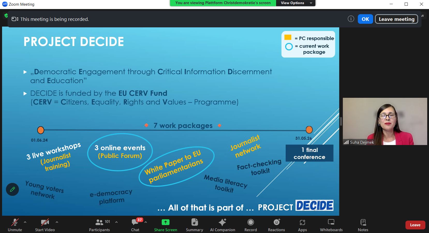The width and height of the screenshot is (429, 233).
Task: Open the Chat with 37 unread
Action: (135, 225)
